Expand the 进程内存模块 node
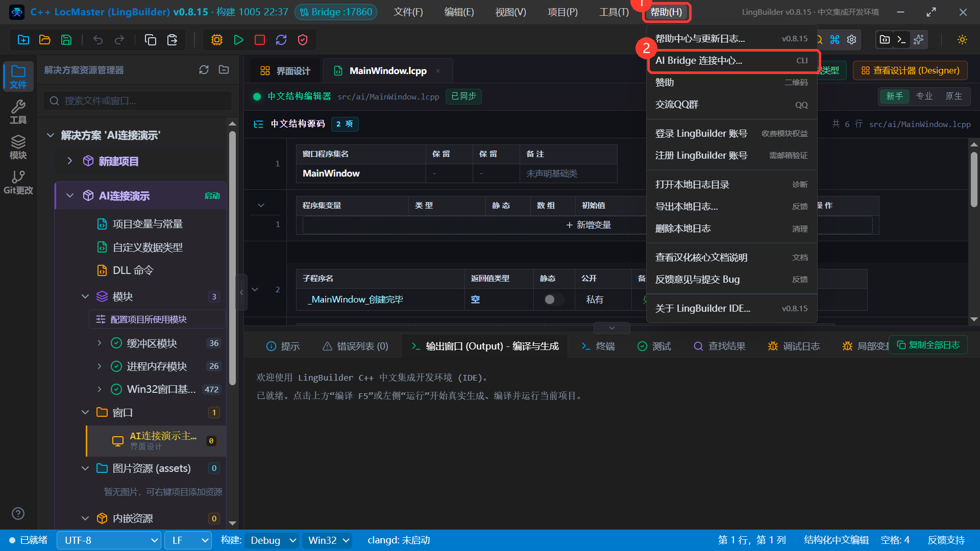This screenshot has height=551, width=980. (99, 366)
